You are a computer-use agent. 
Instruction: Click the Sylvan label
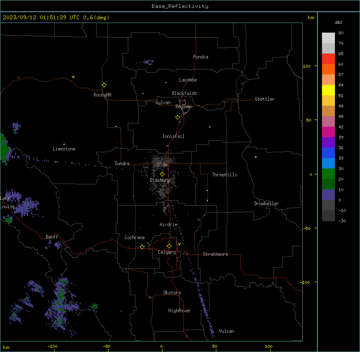pyautogui.click(x=163, y=102)
